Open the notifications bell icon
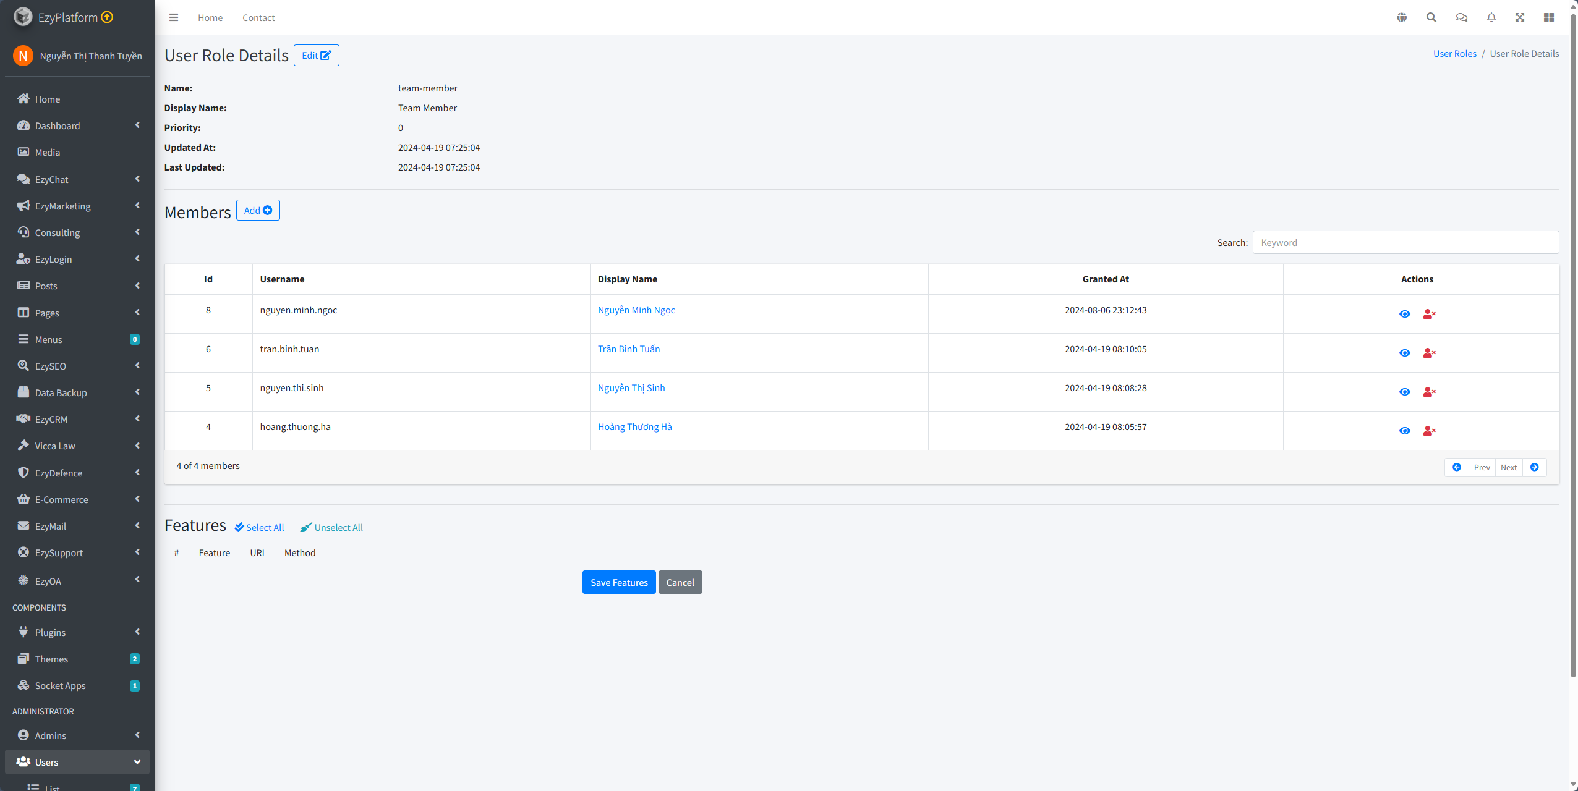1578x791 pixels. coord(1491,17)
